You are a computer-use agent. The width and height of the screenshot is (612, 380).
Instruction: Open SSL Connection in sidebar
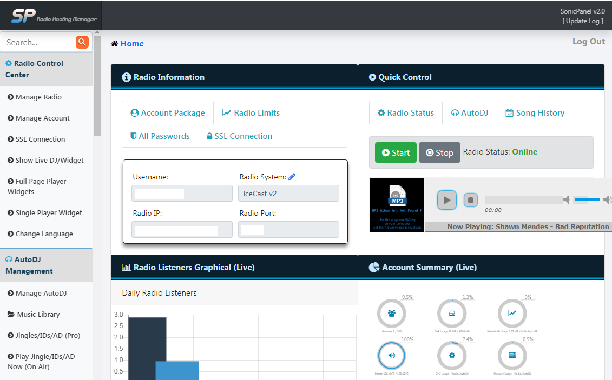point(36,139)
